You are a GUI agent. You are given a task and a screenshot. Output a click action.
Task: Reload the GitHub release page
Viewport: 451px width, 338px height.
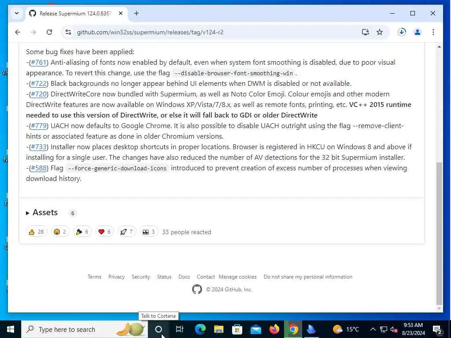click(49, 32)
